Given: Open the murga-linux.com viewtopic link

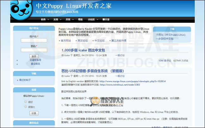Looking at the screenshot, I should [133, 81].
